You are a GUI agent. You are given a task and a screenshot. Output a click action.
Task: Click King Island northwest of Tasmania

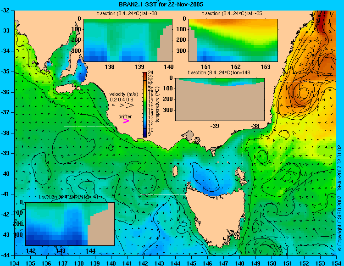(x=175, y=171)
